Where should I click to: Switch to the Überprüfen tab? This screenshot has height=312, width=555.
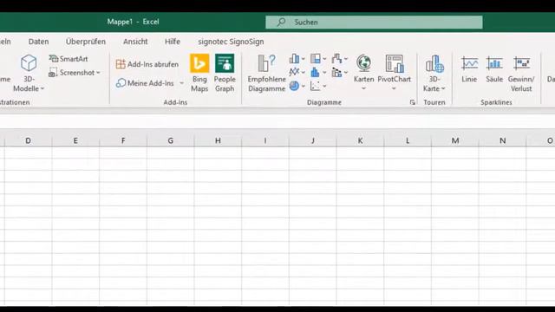click(86, 42)
